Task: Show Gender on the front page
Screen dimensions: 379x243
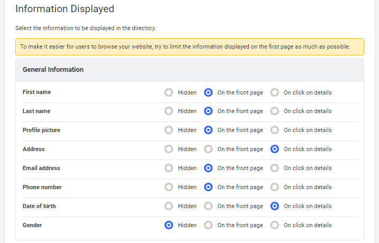Action: pos(208,226)
